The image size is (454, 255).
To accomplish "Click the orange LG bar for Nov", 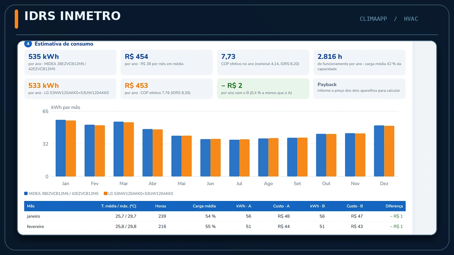I will coord(360,155).
